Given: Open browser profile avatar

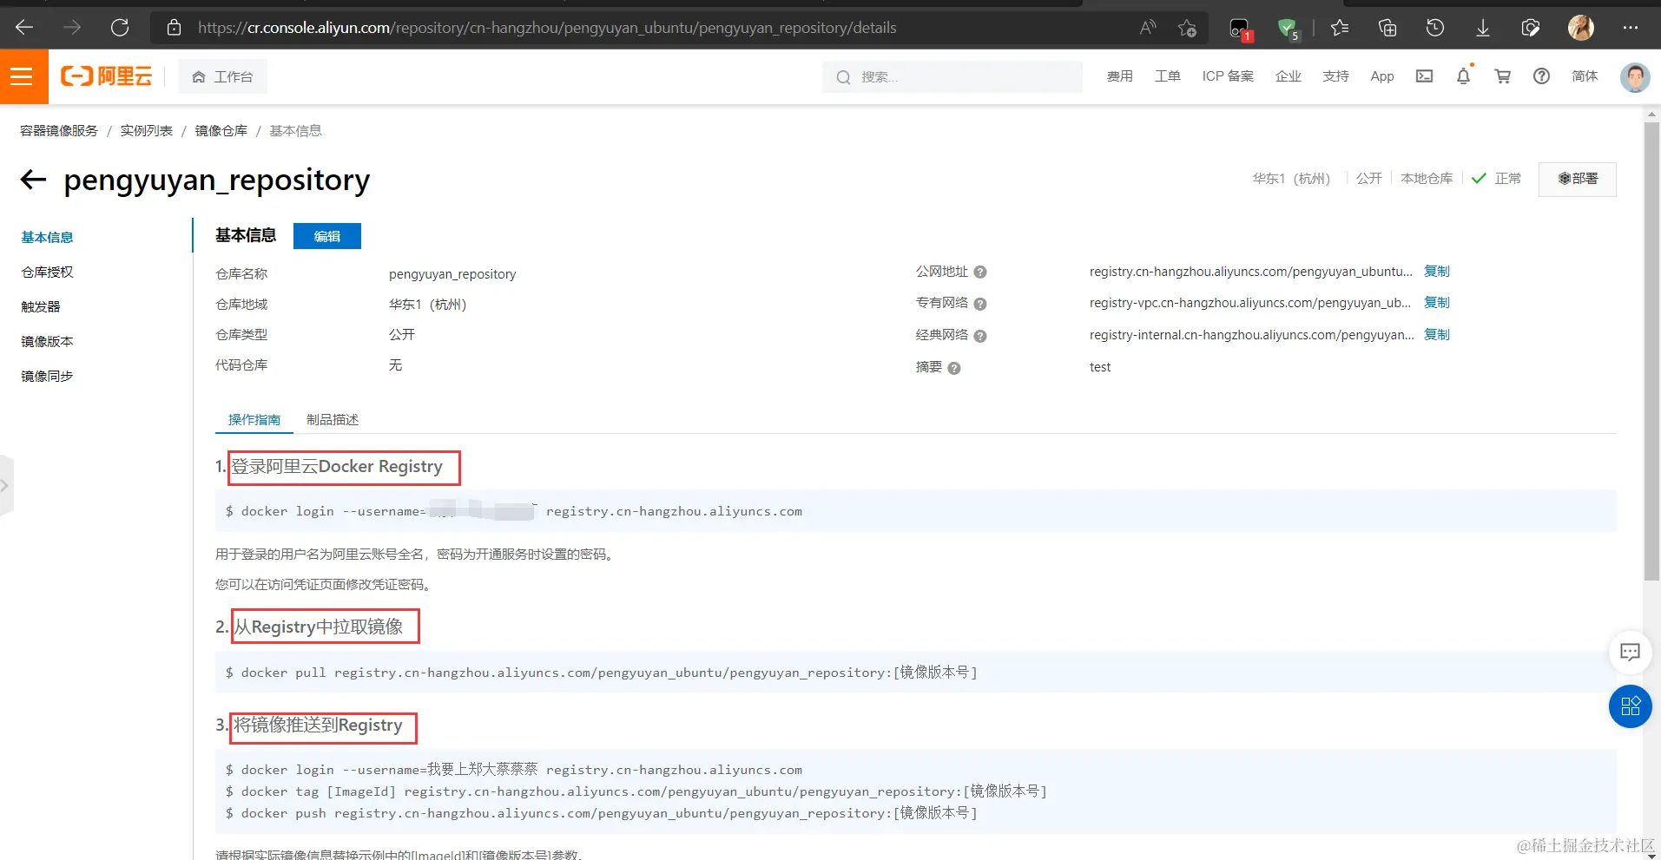Looking at the screenshot, I should pos(1581,28).
